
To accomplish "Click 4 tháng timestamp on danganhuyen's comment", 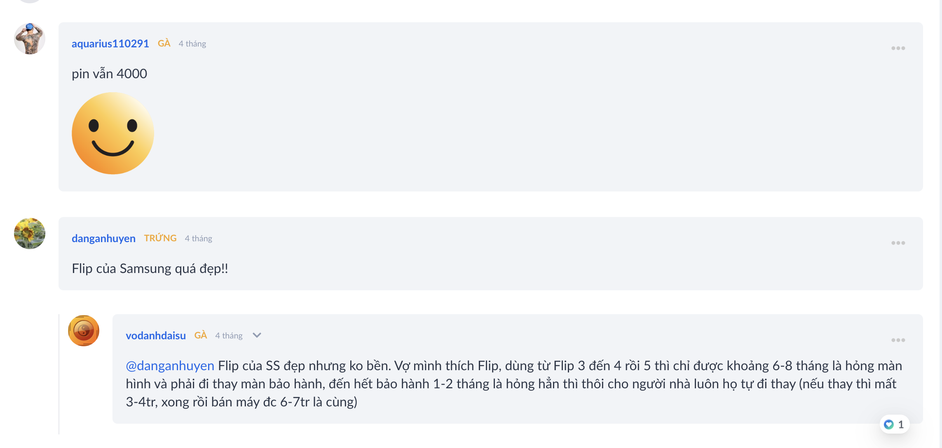I will [198, 238].
